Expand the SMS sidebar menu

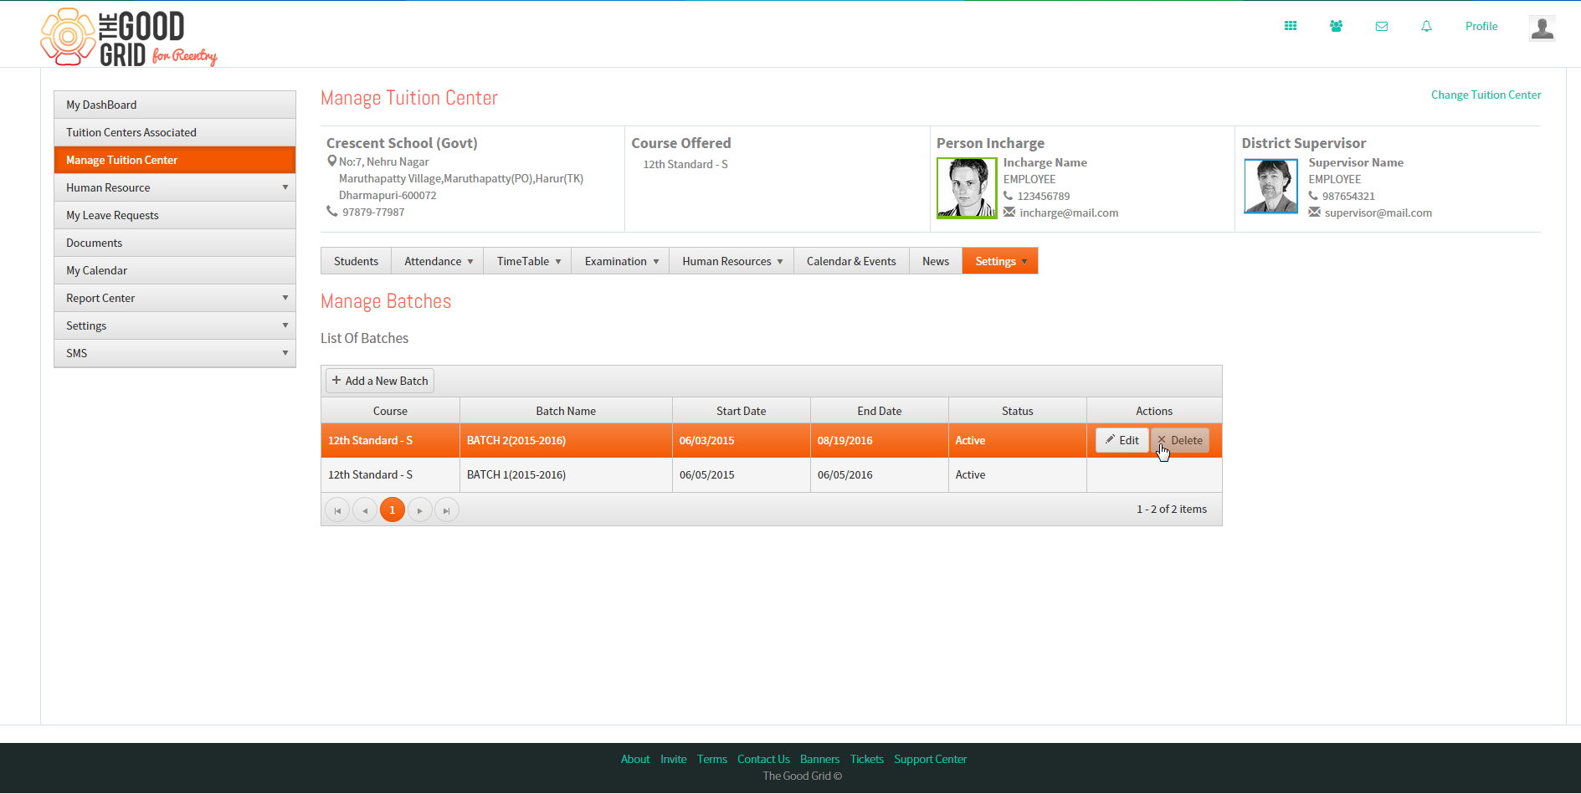click(x=175, y=353)
